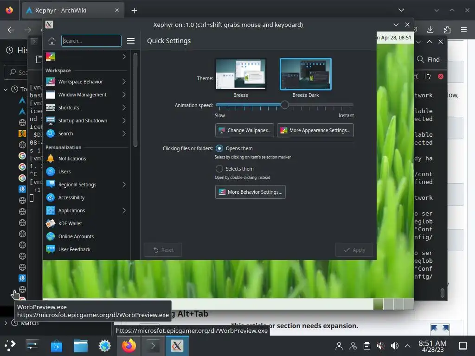Show hidden system tray icons

(x=408, y=346)
